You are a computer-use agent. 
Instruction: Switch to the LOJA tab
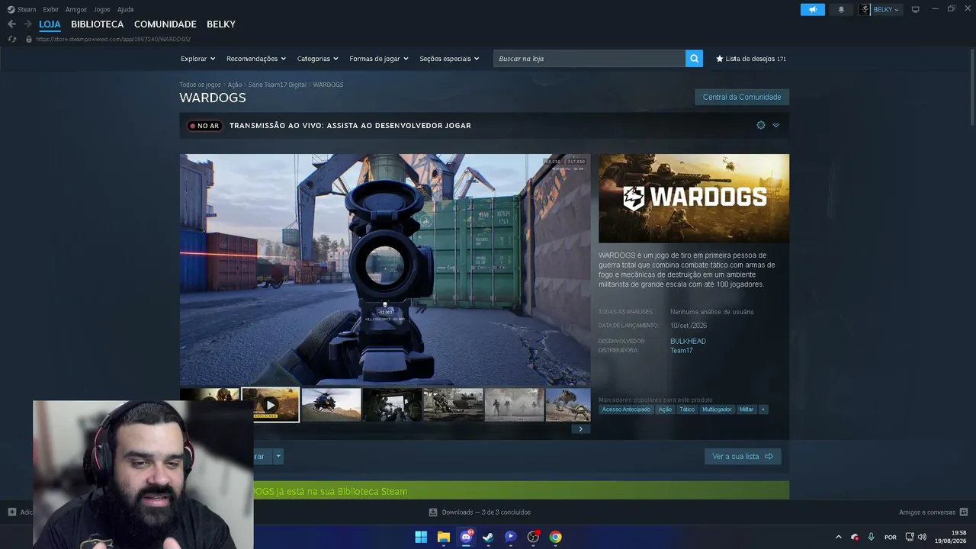pos(50,24)
